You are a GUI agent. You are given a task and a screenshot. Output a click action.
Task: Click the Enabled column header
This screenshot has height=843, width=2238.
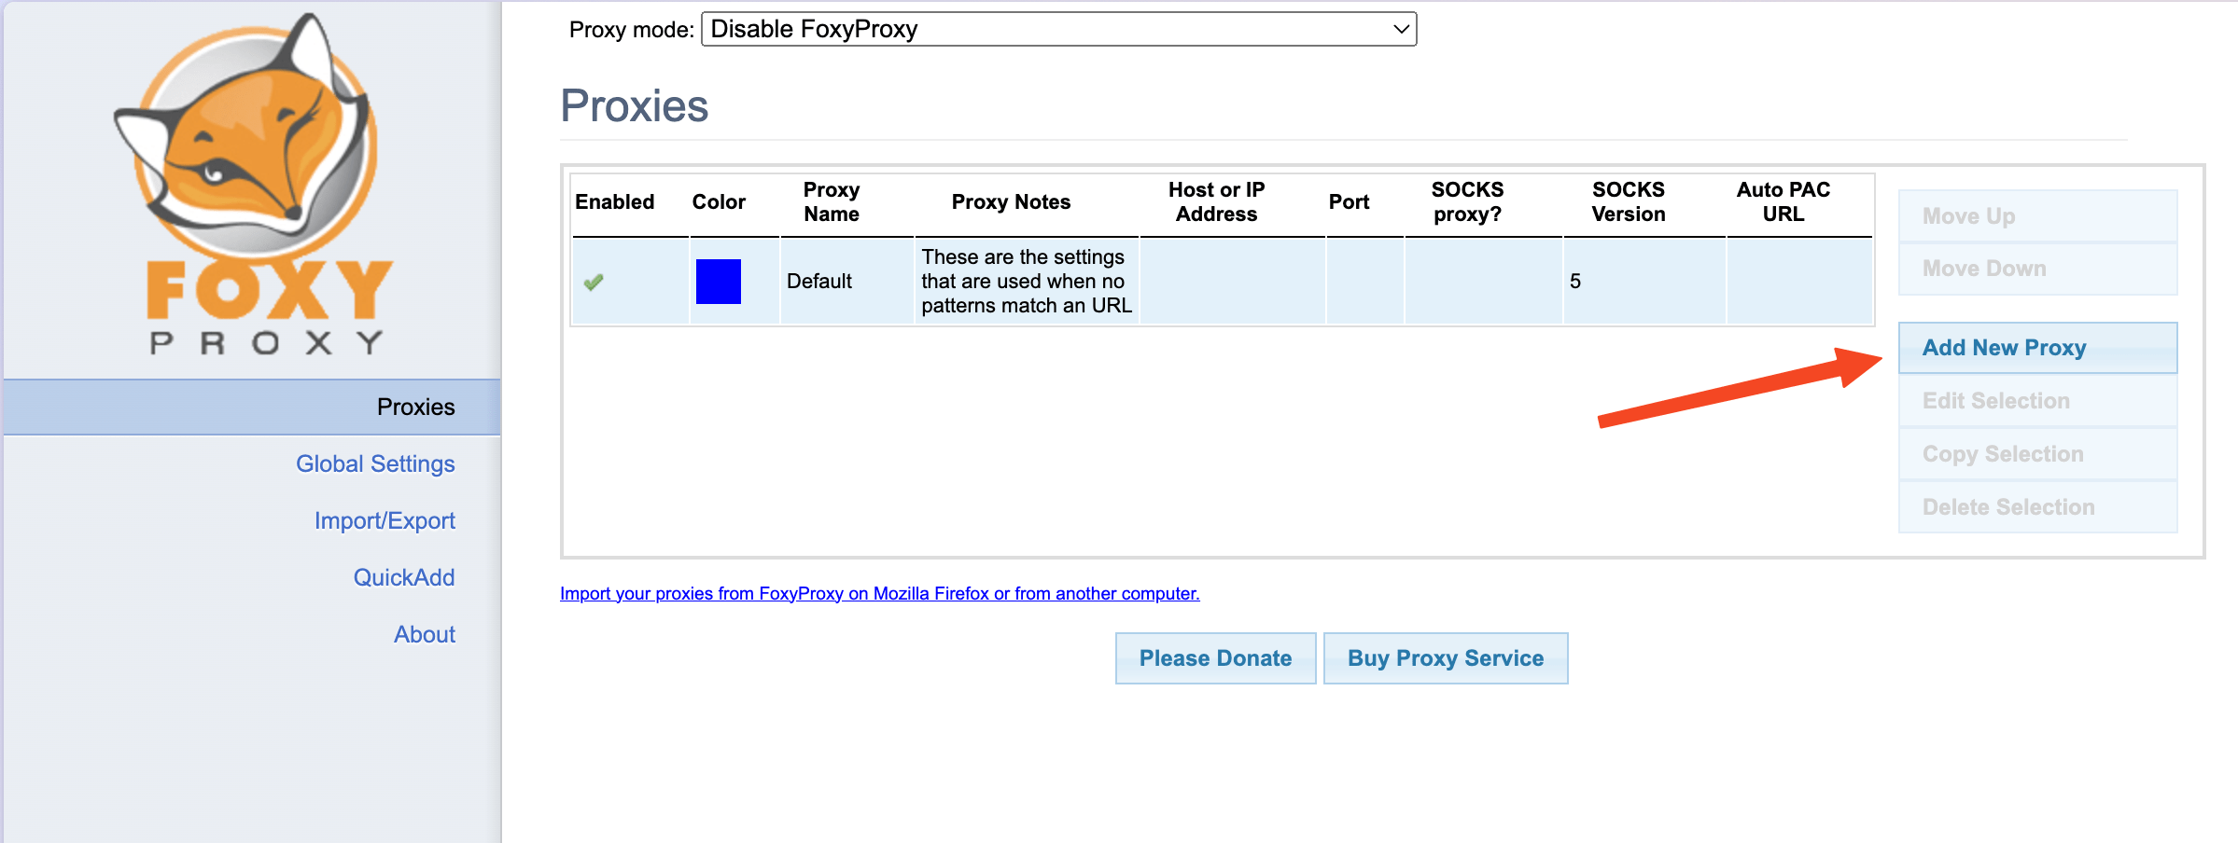615,201
